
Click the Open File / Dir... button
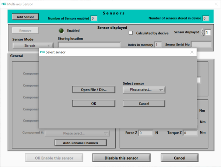[x=94, y=90]
